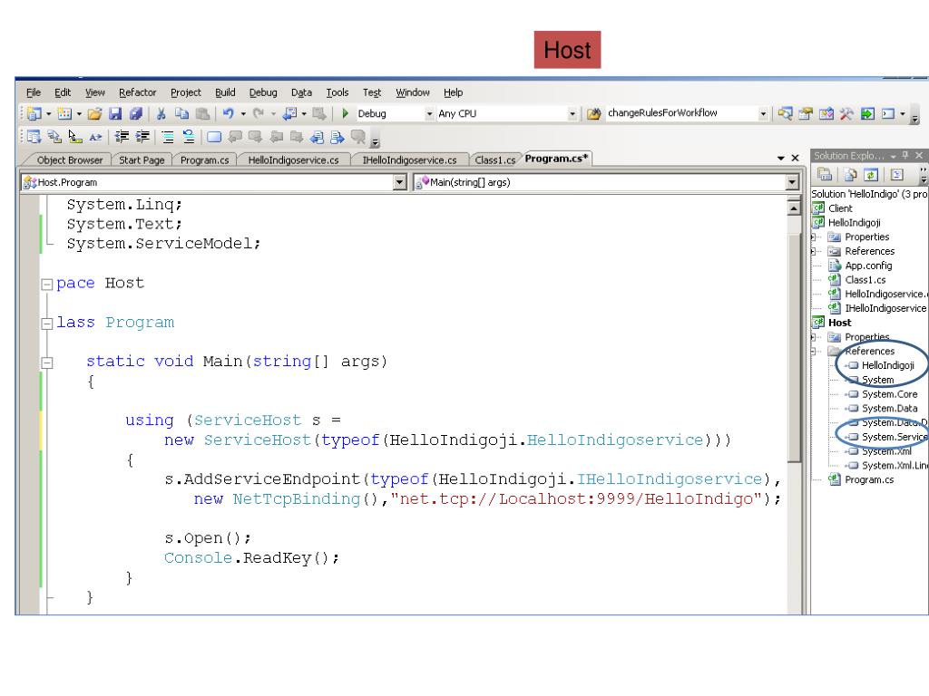Switch to the Start Page tab
This screenshot has width=929, height=696.
click(x=142, y=160)
